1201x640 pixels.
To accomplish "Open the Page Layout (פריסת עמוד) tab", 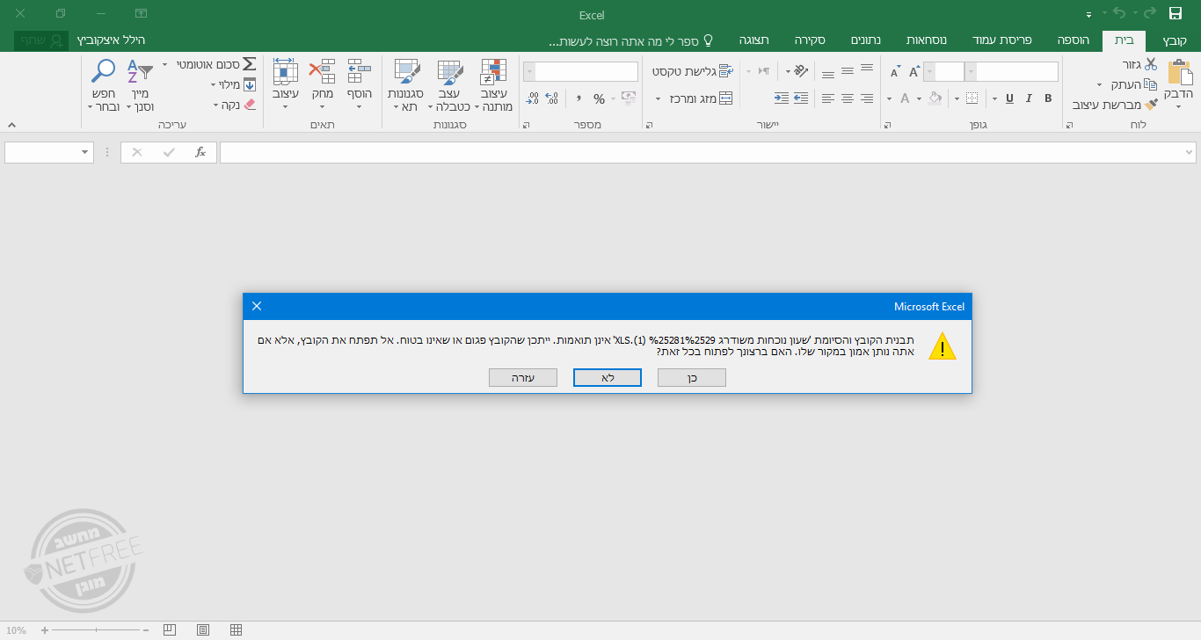I will click(x=1001, y=40).
